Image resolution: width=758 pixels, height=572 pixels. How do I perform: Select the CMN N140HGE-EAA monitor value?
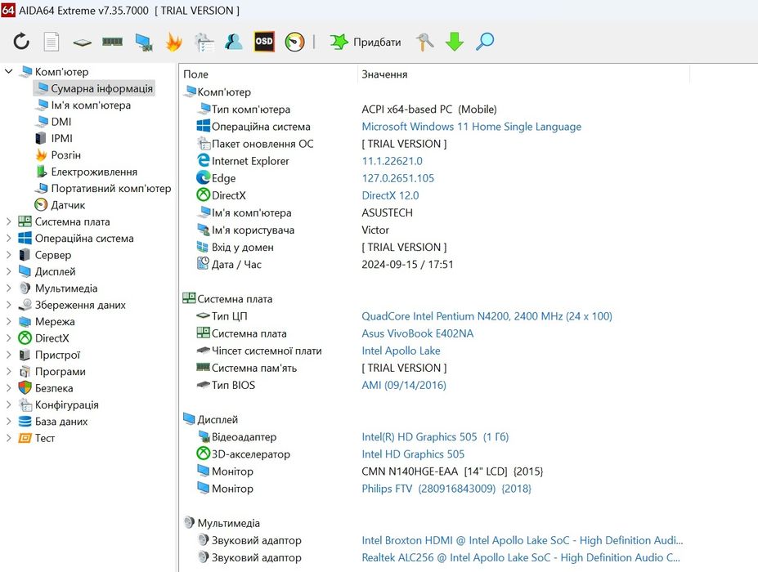tap(452, 471)
